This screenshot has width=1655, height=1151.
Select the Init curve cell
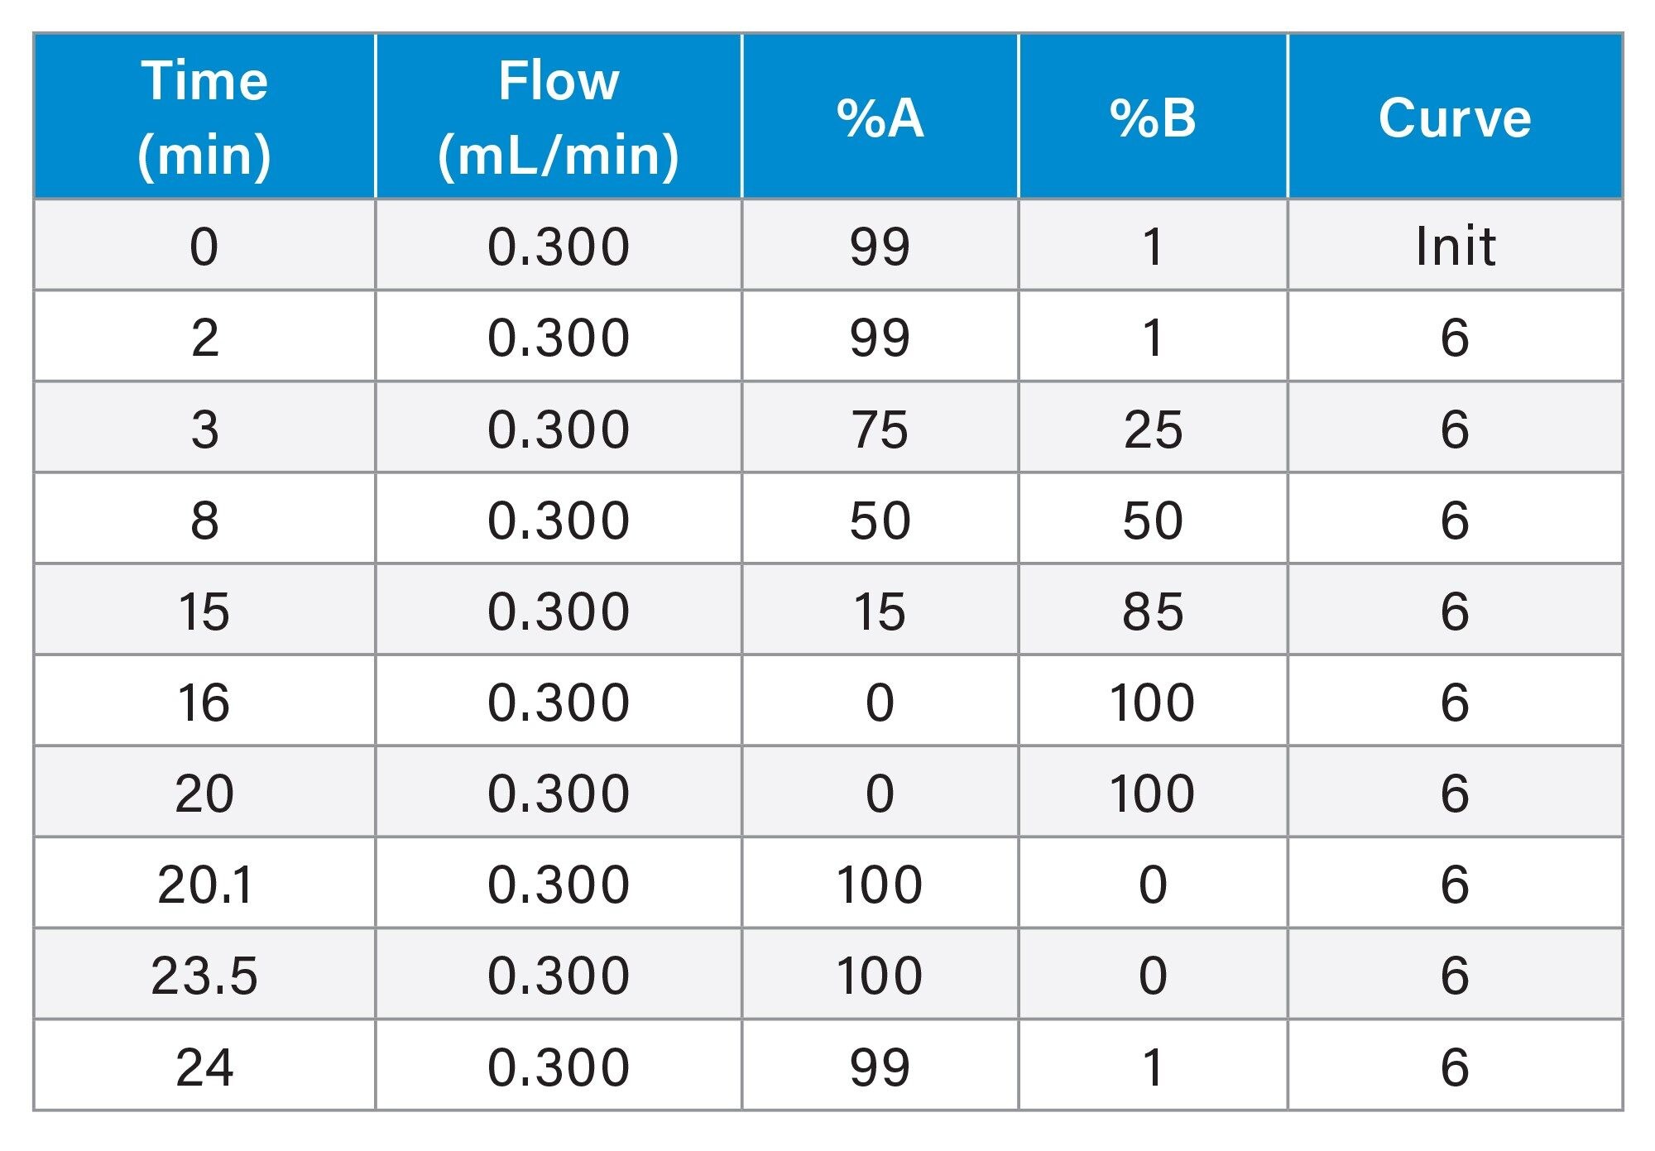point(1455,246)
